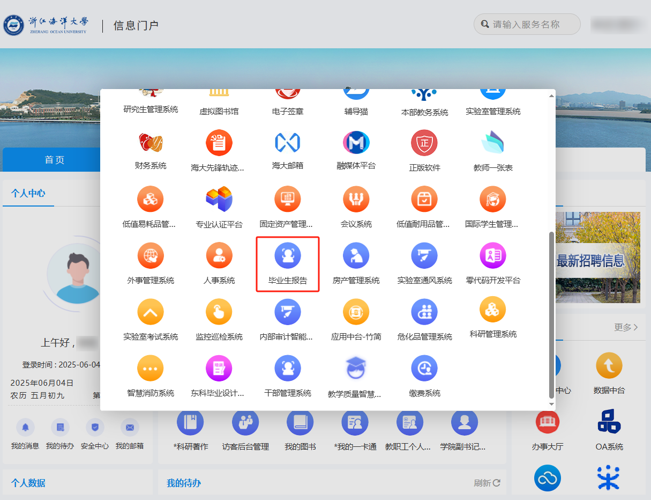This screenshot has width=651, height=500.
Task: Open 最新招聘信息 banner image
Action: click(x=598, y=258)
